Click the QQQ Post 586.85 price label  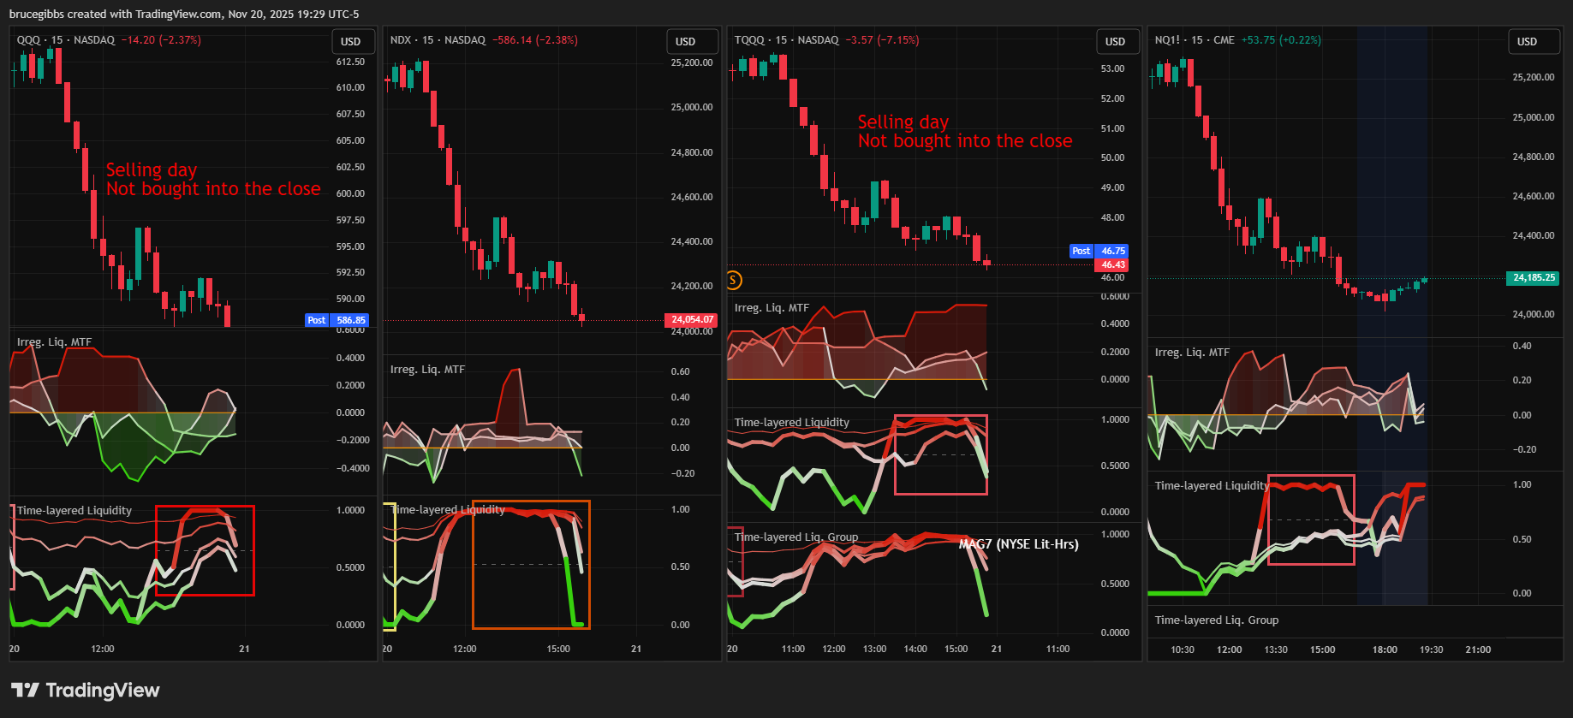337,320
